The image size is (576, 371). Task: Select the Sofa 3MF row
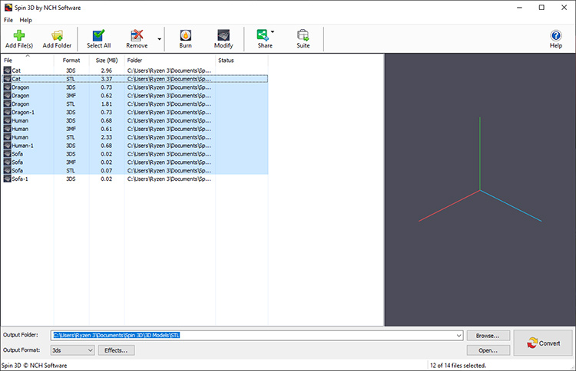coord(135,162)
